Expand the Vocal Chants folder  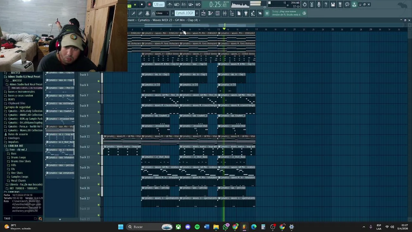click(x=18, y=181)
